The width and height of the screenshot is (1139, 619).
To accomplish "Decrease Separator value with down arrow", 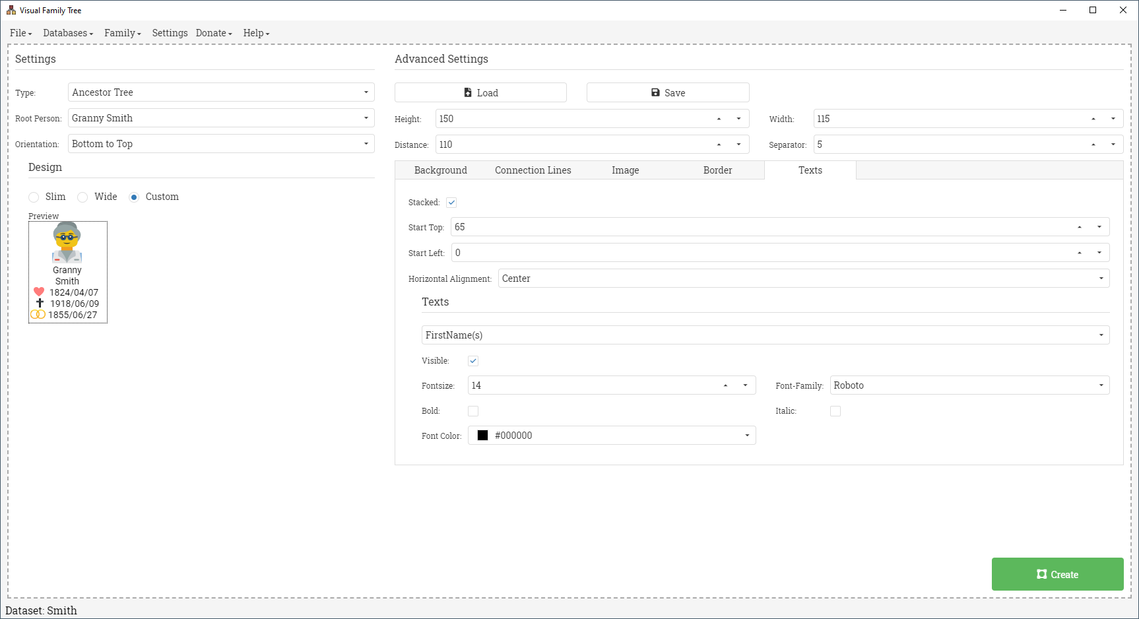I will pyautogui.click(x=1113, y=145).
